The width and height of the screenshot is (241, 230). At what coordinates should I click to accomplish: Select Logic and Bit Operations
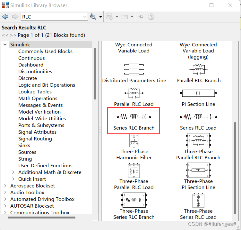(x=47, y=85)
